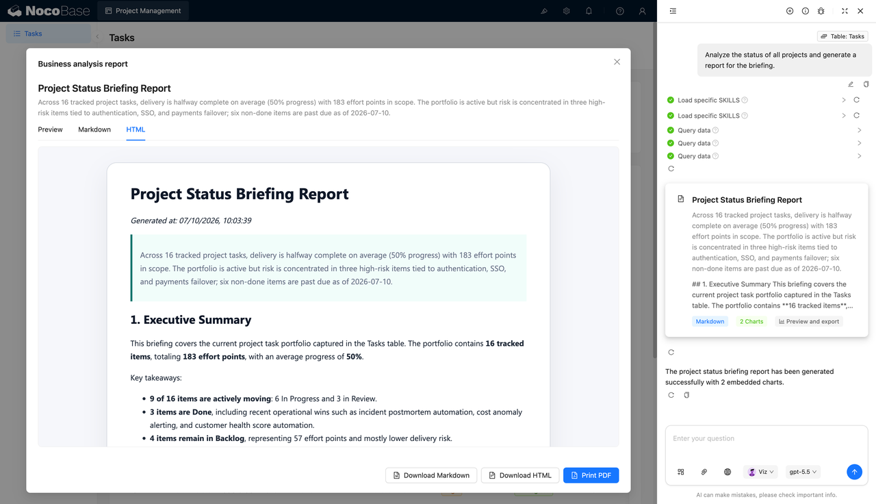Image resolution: width=876 pixels, height=504 pixels.
Task: Expand the second Load specific SKILLS details
Action: click(x=844, y=116)
